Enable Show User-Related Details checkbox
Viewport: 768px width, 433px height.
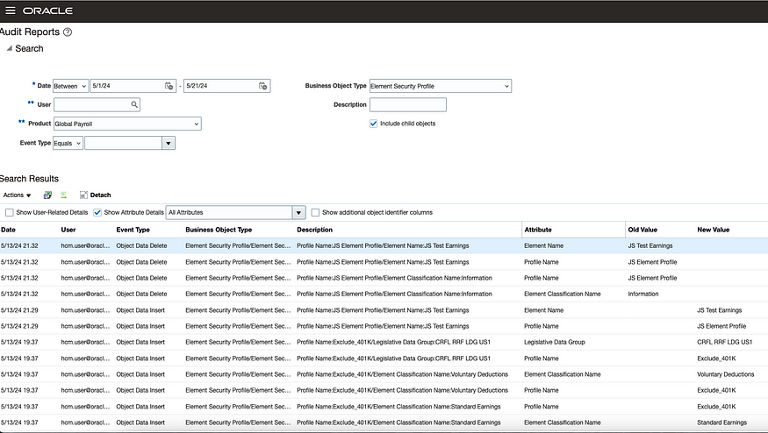coord(10,212)
